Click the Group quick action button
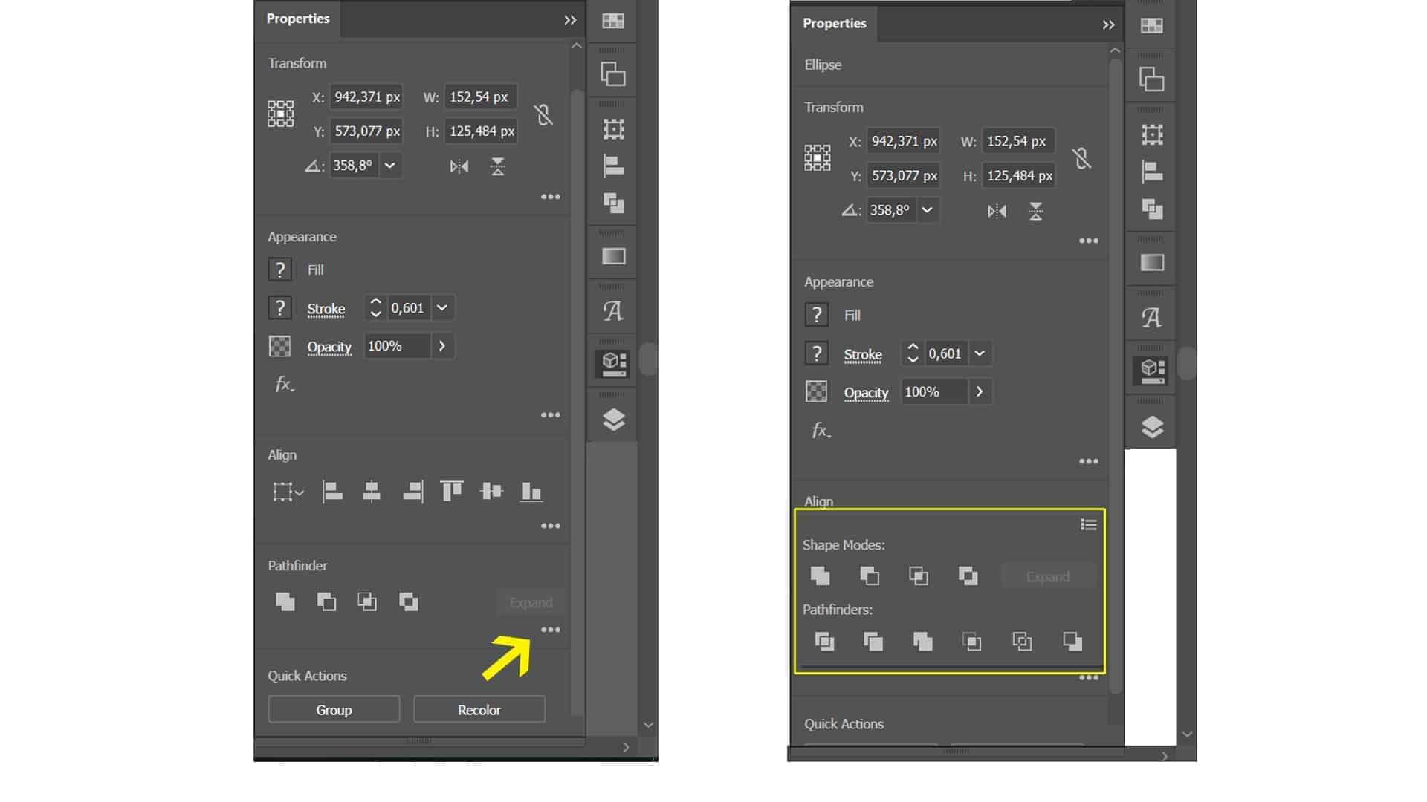Viewport: 1427px width, 802px height. point(334,710)
